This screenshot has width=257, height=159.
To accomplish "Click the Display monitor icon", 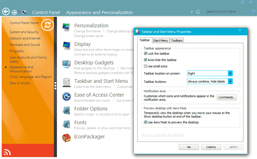I will [x=66, y=46].
